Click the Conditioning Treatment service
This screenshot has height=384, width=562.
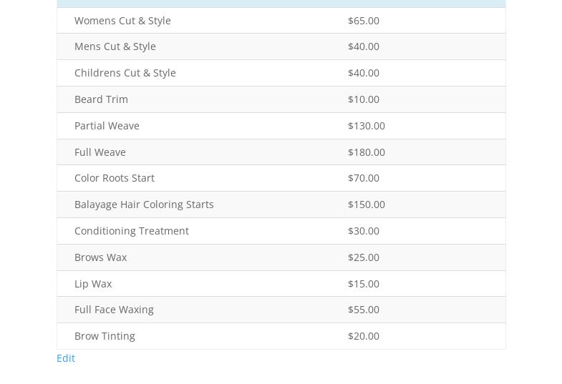(x=132, y=231)
